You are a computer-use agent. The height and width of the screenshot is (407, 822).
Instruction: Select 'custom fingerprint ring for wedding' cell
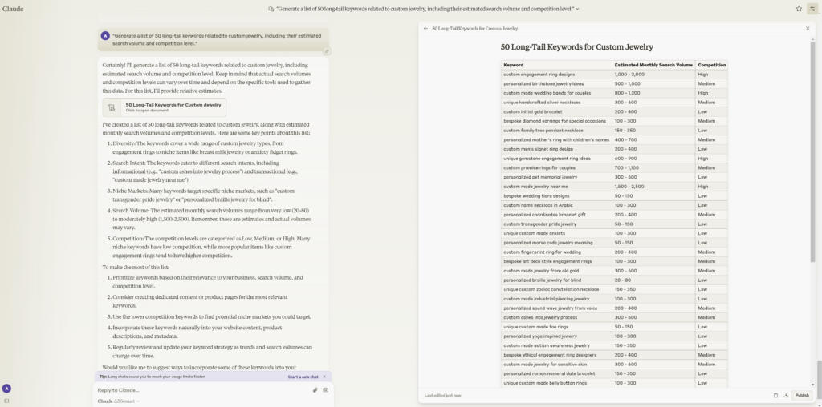coord(556,252)
